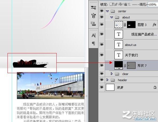Image resolution: width=158 pixels, height=122 pixels.
Task: Expand the clear layer group
Action: point(111,74)
